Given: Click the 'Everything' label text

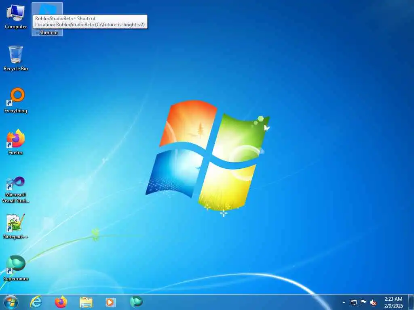Looking at the screenshot, I should (x=16, y=111).
